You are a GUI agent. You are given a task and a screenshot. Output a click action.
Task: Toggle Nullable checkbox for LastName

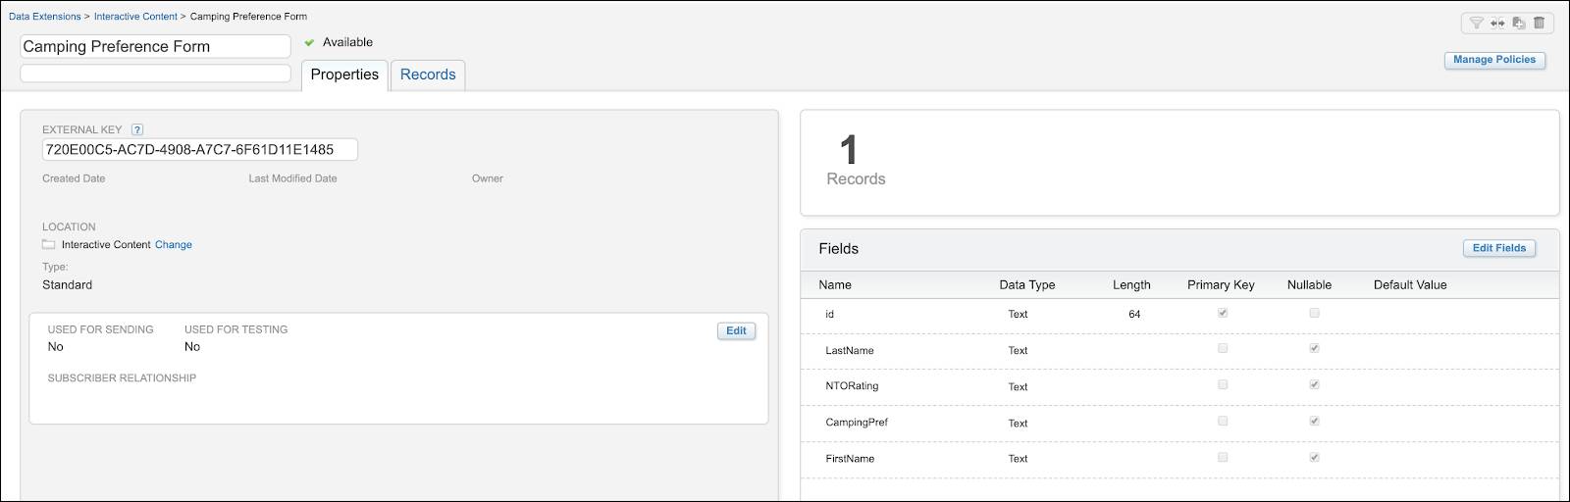pos(1314,348)
